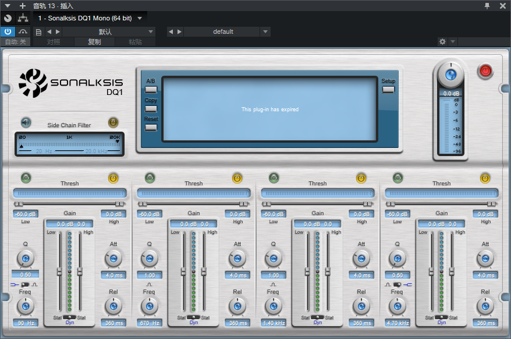Open plugin selector dropdown for Sonalksis DQ1
Viewport: 511px width, 339px height.
tap(140, 18)
